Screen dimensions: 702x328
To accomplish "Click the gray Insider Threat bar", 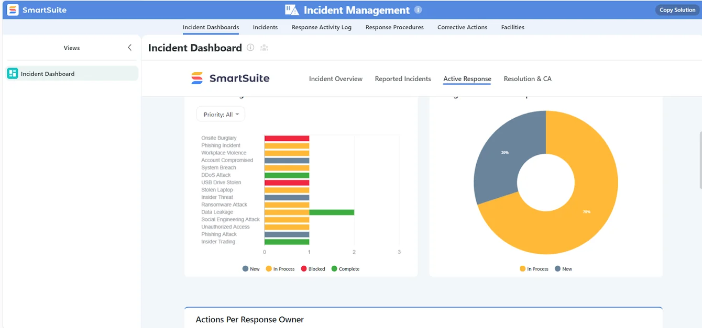I will tap(287, 197).
